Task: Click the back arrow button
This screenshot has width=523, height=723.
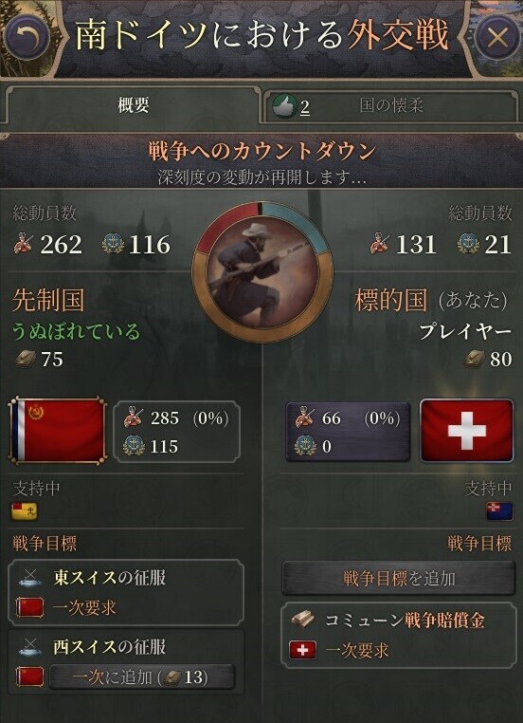Action: click(x=28, y=37)
